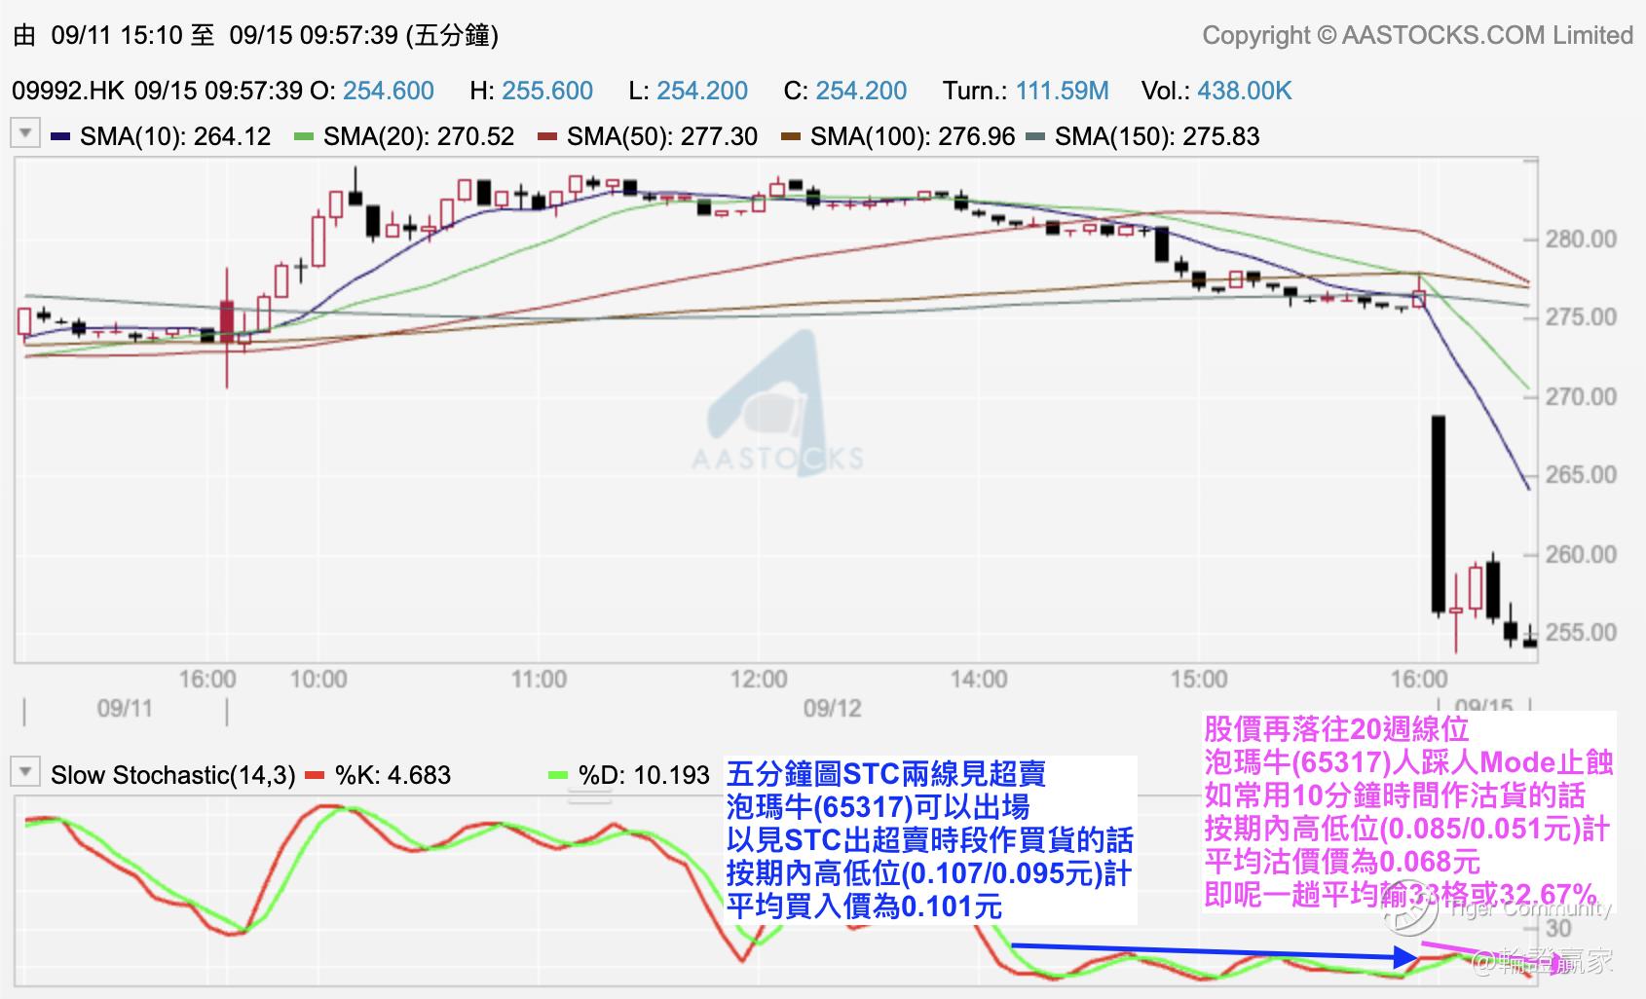The image size is (1646, 999).
Task: Click the magenta annotation line 股價再落往20週線位
Action: tap(1336, 728)
